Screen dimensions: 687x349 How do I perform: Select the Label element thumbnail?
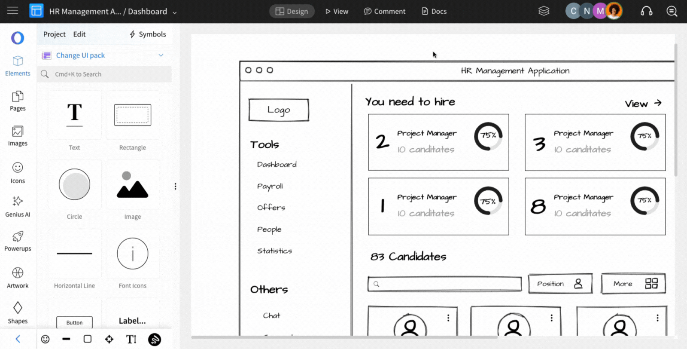point(132,321)
